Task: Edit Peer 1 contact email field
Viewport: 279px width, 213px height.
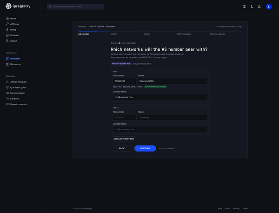Action: pos(160,97)
